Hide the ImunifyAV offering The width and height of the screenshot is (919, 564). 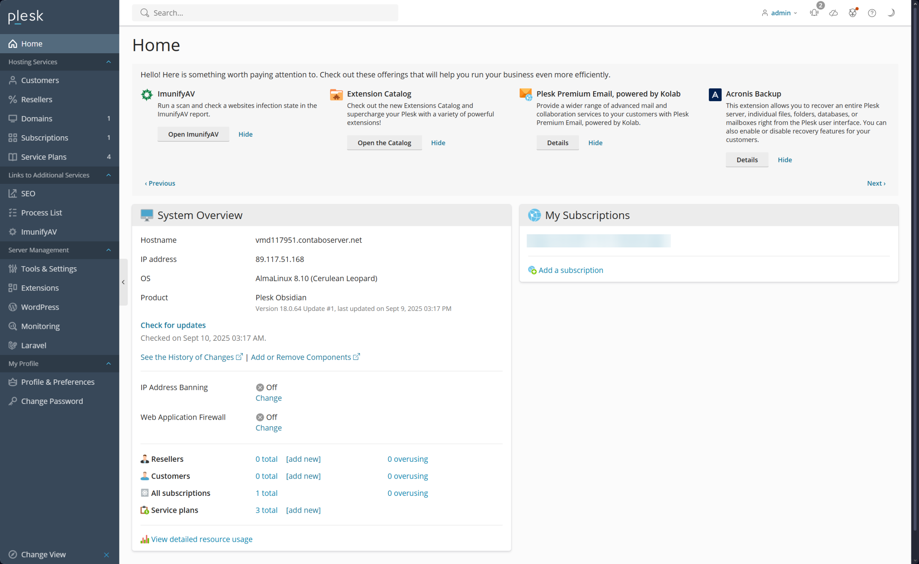coord(245,134)
